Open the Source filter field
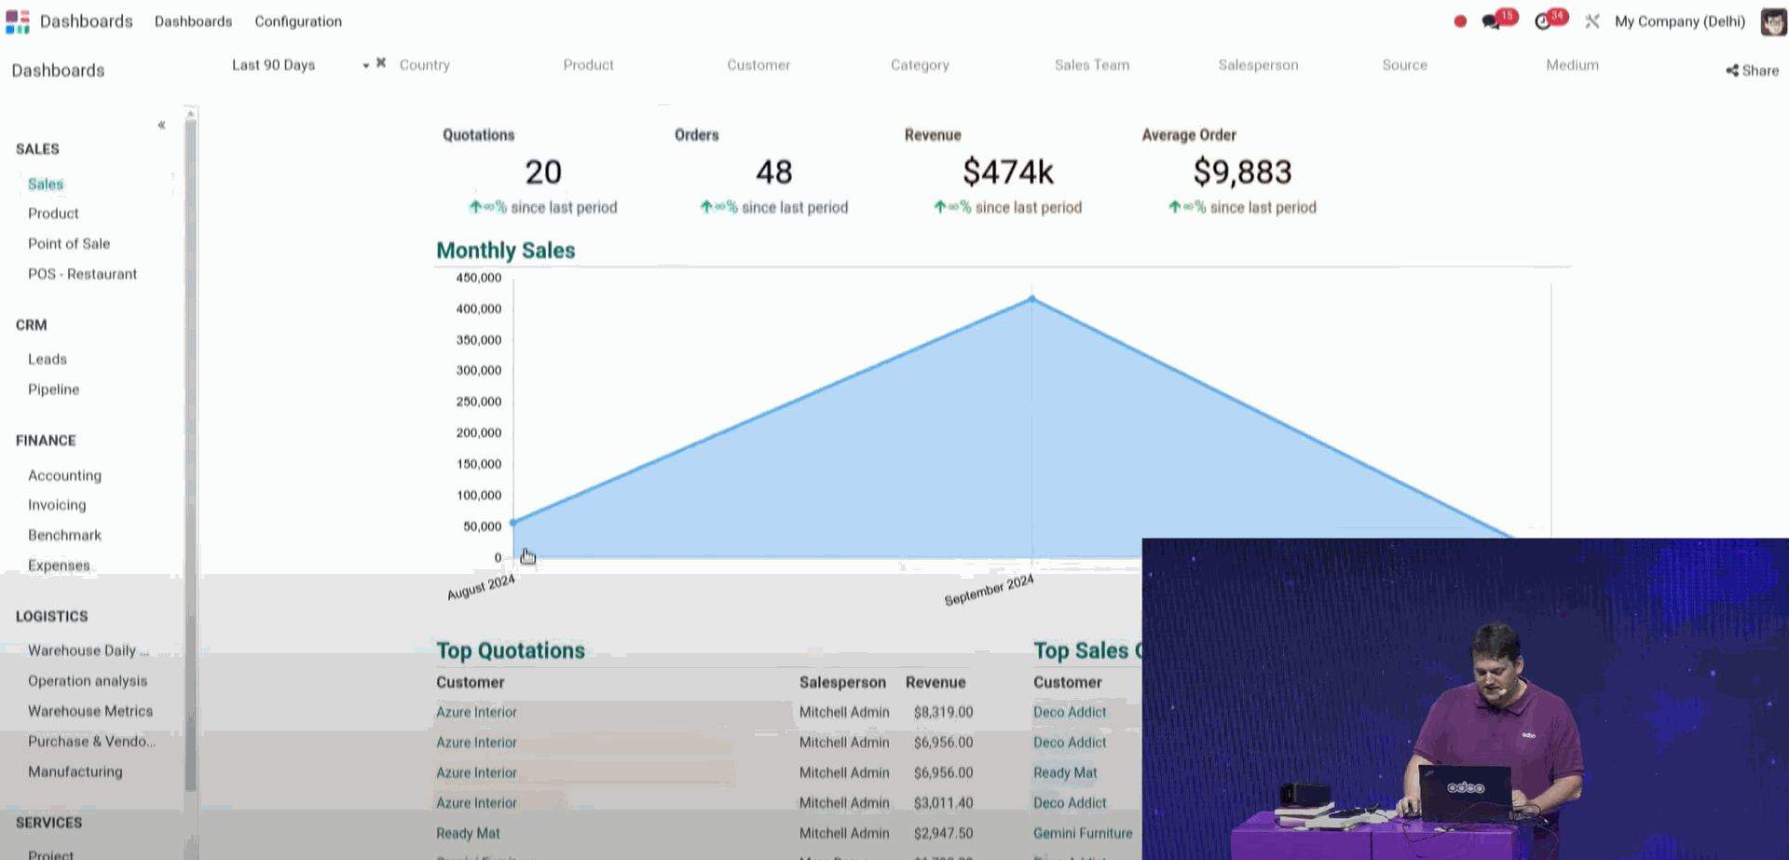 pyautogui.click(x=1404, y=65)
